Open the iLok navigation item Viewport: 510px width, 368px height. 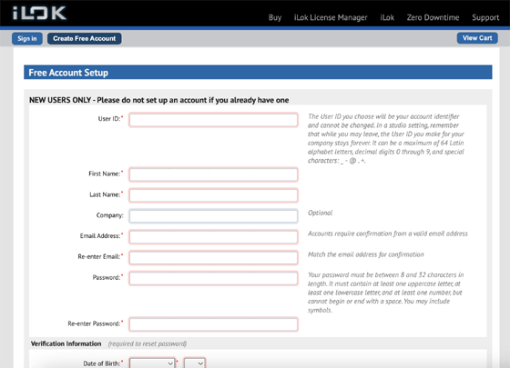click(387, 17)
